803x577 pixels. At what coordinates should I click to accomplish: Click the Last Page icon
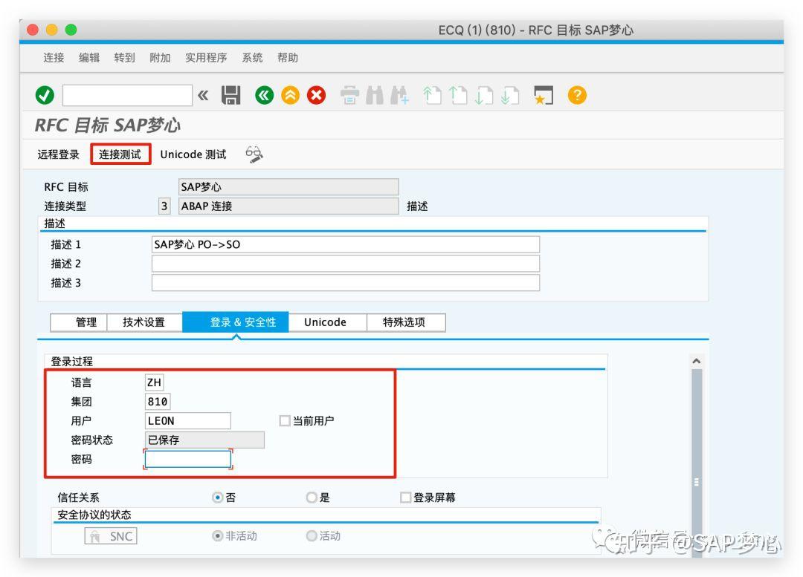[x=510, y=95]
